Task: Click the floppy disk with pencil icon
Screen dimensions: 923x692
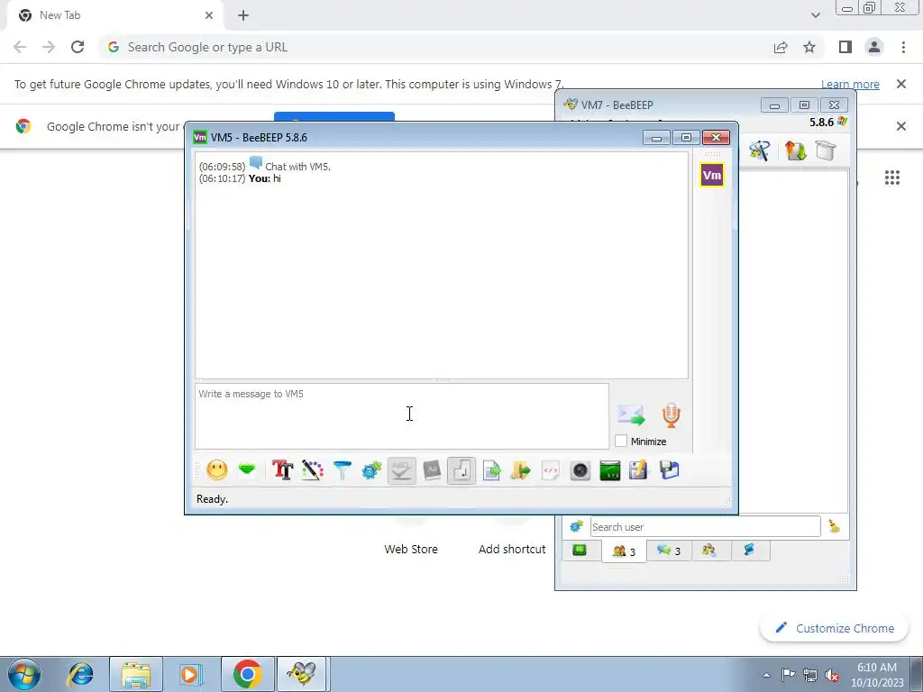Action: (x=639, y=470)
